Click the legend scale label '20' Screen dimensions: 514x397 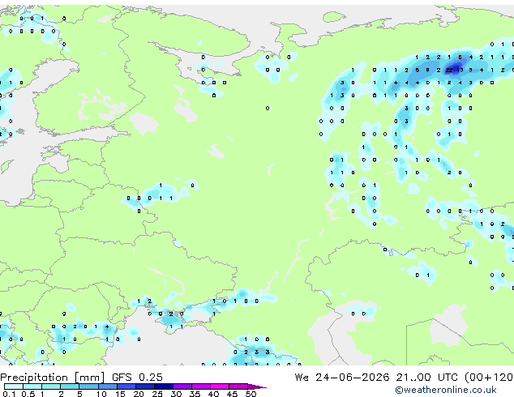coord(139,394)
